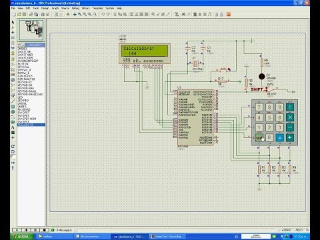Click the Inicio start button on taskbar
The height and width of the screenshot is (240, 320).
coord(22,237)
